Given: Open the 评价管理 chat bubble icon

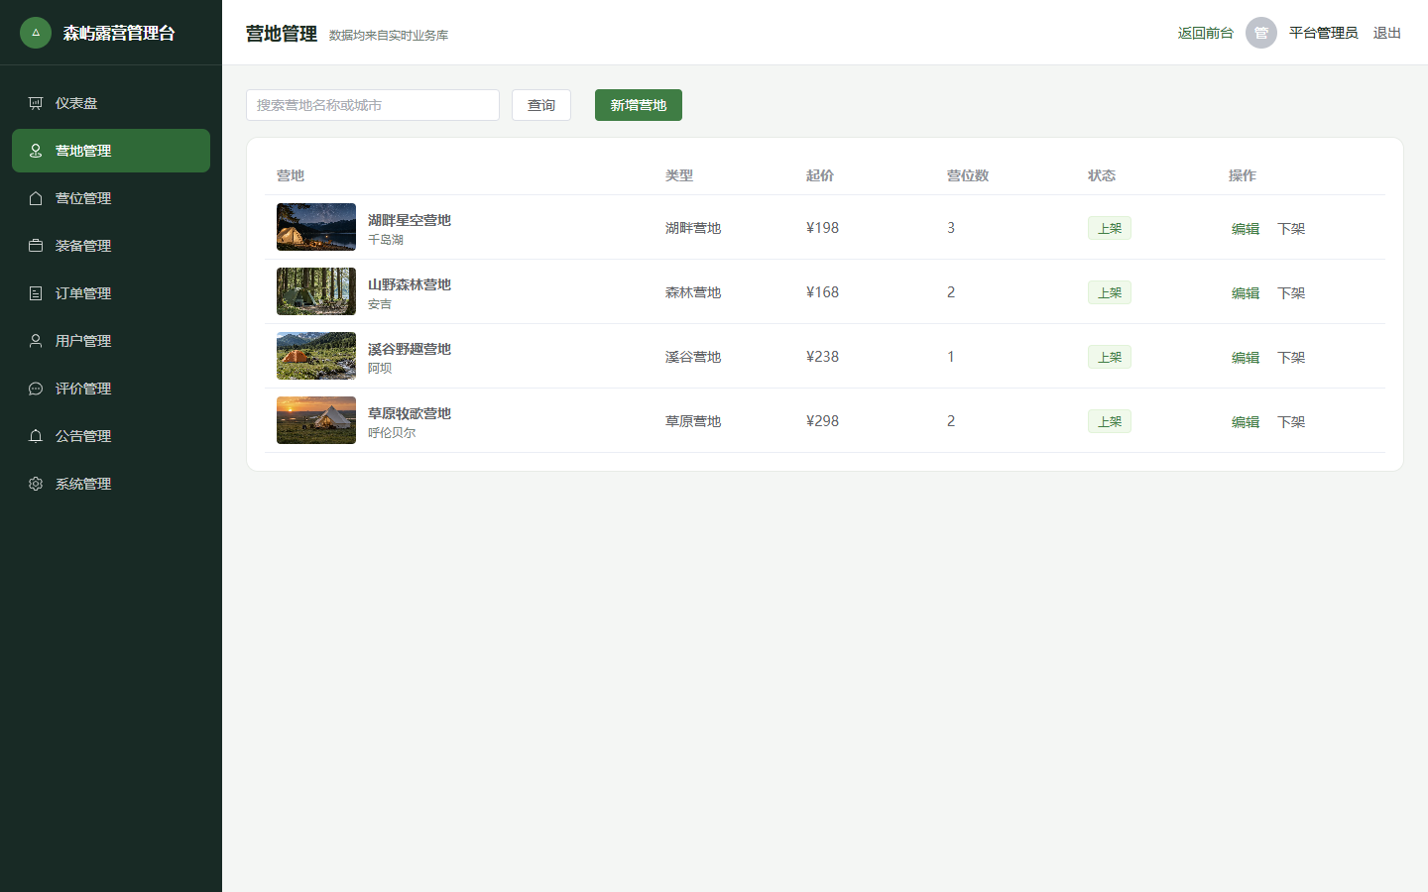Looking at the screenshot, I should click(36, 389).
